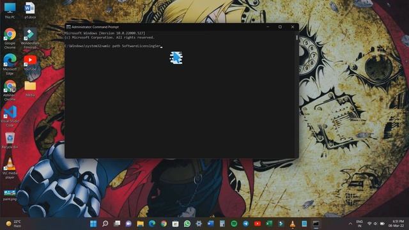Open Google Chrome from the taskbar
Image resolution: width=409 pixels, height=230 pixels.
coord(164,224)
